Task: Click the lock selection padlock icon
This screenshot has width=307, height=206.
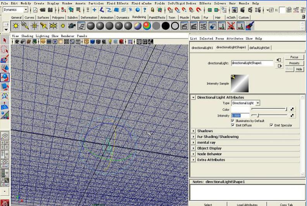Action: coord(152,10)
